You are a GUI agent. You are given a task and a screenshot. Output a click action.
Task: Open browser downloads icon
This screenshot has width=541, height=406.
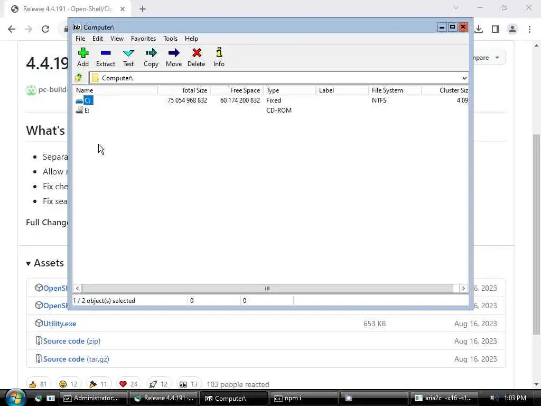[x=479, y=29]
